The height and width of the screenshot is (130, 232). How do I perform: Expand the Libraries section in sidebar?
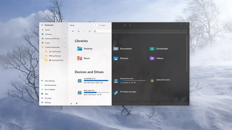click(65, 34)
